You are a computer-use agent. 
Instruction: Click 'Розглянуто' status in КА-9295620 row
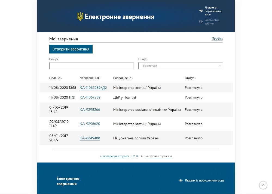(x=194, y=124)
